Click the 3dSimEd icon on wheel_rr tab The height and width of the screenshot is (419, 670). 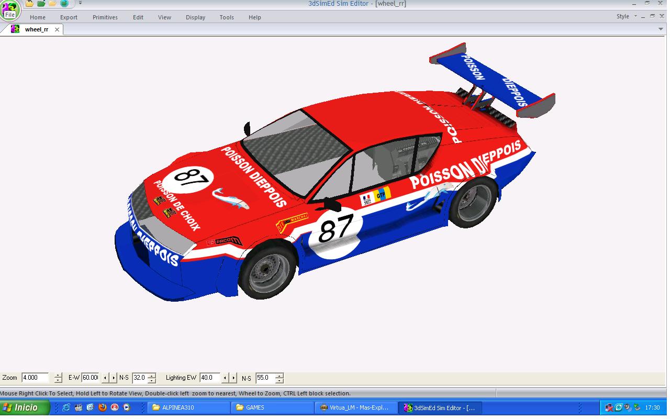15,29
